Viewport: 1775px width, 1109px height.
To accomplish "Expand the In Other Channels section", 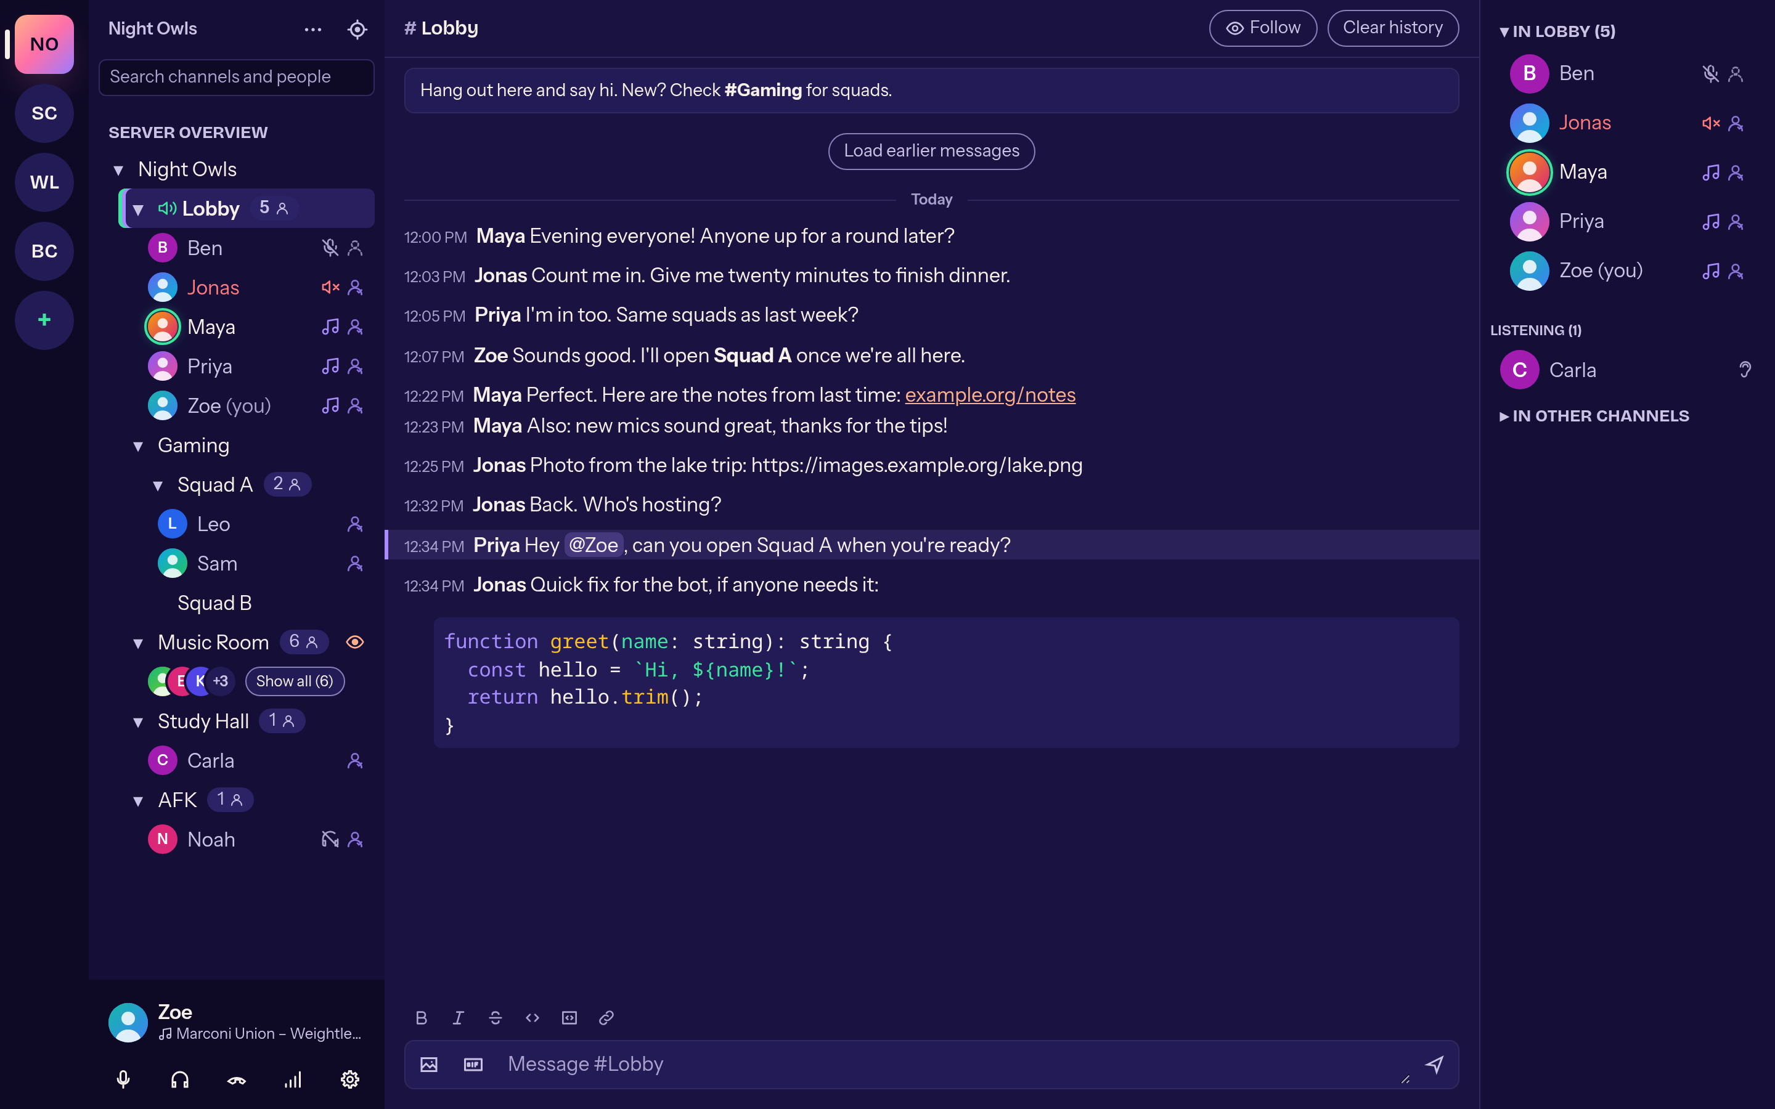I will 1594,416.
